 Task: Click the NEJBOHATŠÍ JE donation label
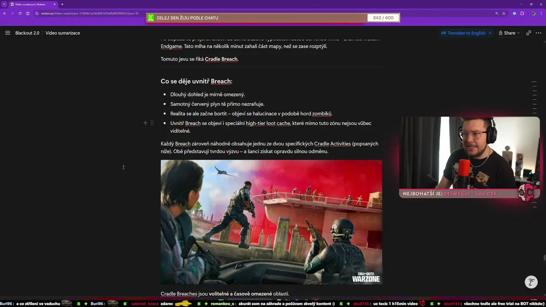(422, 194)
